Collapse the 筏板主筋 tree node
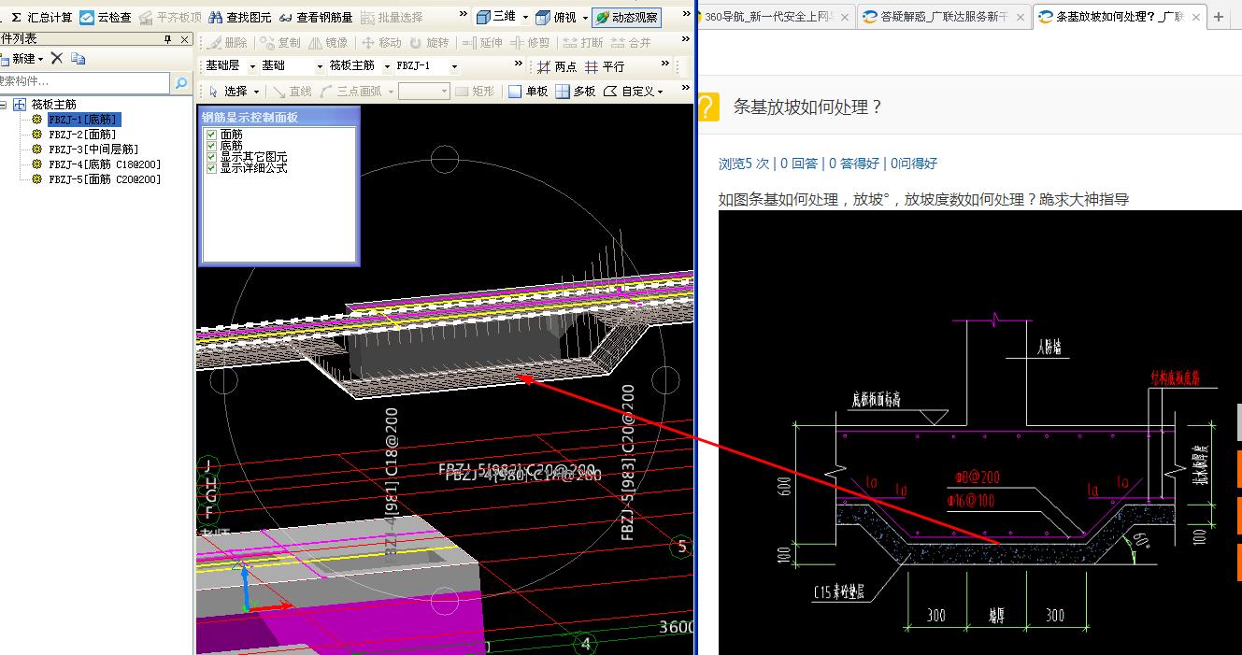The image size is (1242, 655). [x=4, y=105]
